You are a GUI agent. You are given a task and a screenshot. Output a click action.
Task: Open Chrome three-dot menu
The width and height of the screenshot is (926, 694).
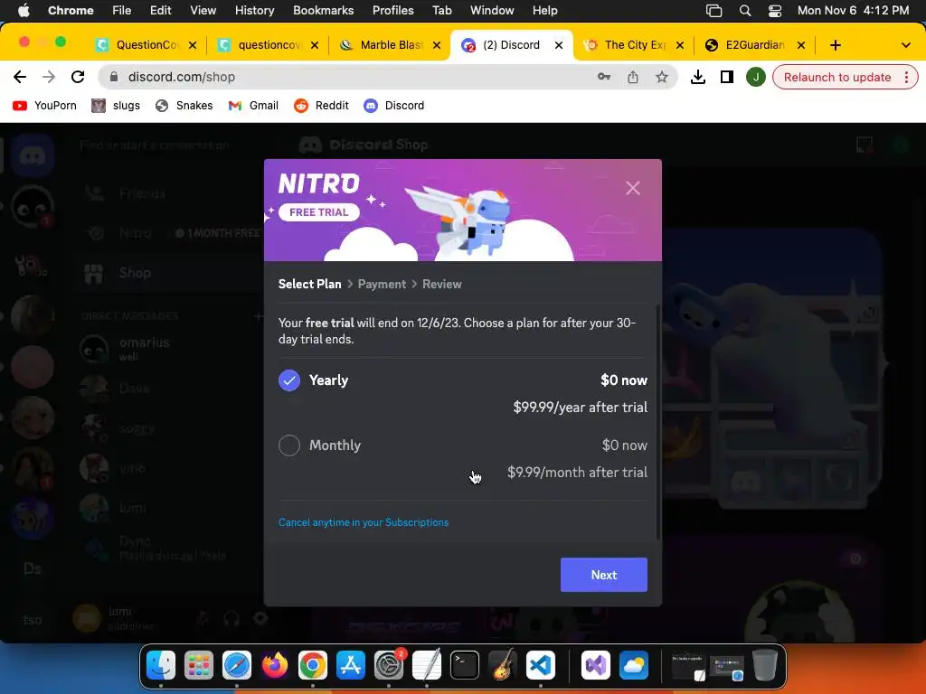point(906,78)
